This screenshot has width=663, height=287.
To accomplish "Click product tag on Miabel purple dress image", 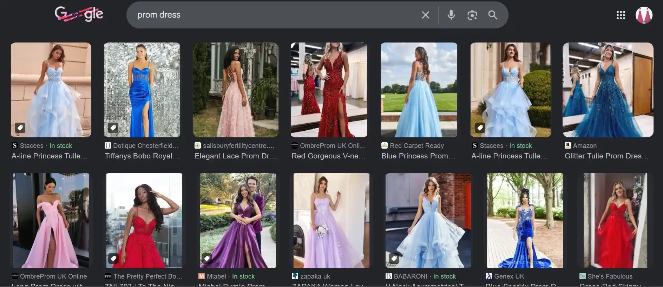I will click(x=207, y=259).
